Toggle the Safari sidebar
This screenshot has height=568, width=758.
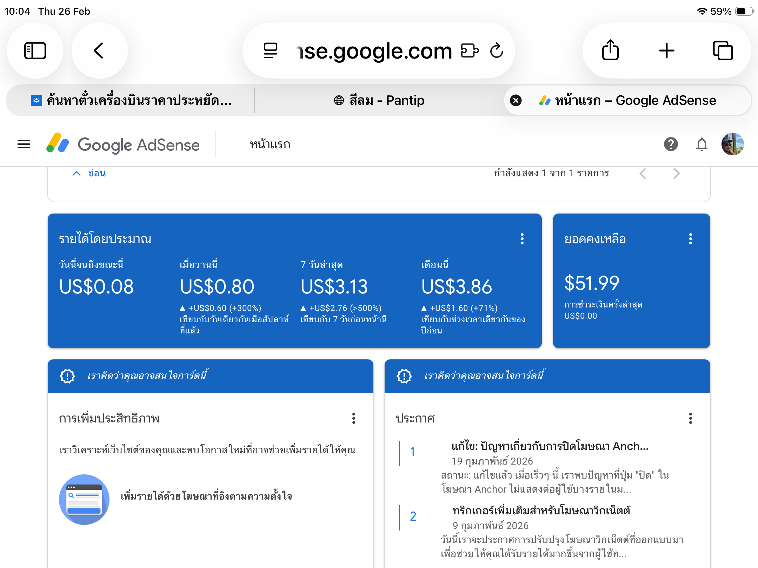[x=35, y=51]
